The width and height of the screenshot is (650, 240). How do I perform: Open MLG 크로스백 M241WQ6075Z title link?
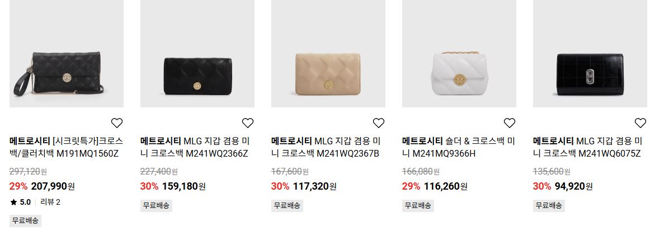pyautogui.click(x=590, y=147)
